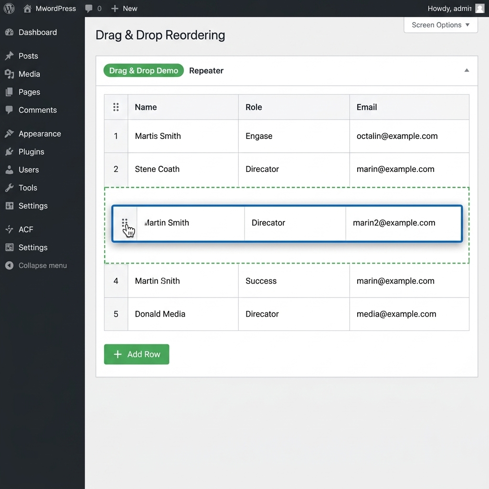
Task: Click the Donald Media name field
Action: pos(183,314)
